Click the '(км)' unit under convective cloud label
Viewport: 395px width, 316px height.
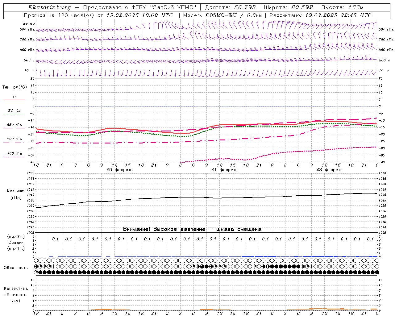(x=16, y=301)
